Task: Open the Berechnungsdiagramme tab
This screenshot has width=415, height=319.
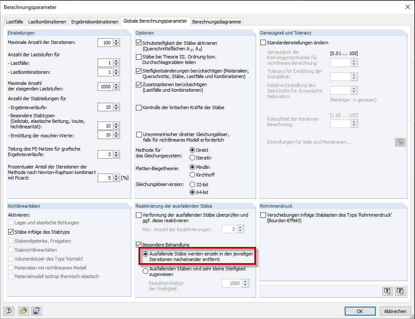Action: tap(217, 20)
